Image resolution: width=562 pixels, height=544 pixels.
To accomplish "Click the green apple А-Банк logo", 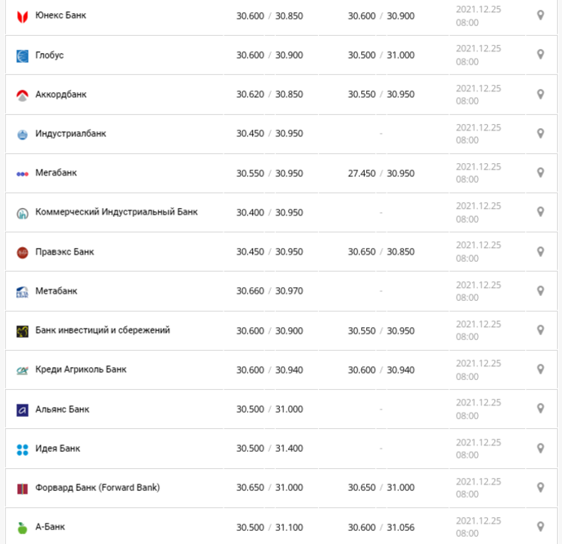I will tap(22, 528).
